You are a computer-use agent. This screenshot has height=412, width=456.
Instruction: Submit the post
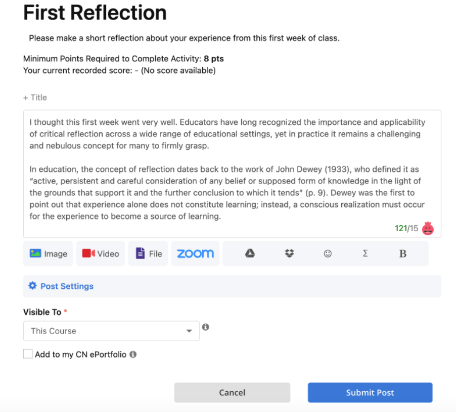pyautogui.click(x=370, y=392)
